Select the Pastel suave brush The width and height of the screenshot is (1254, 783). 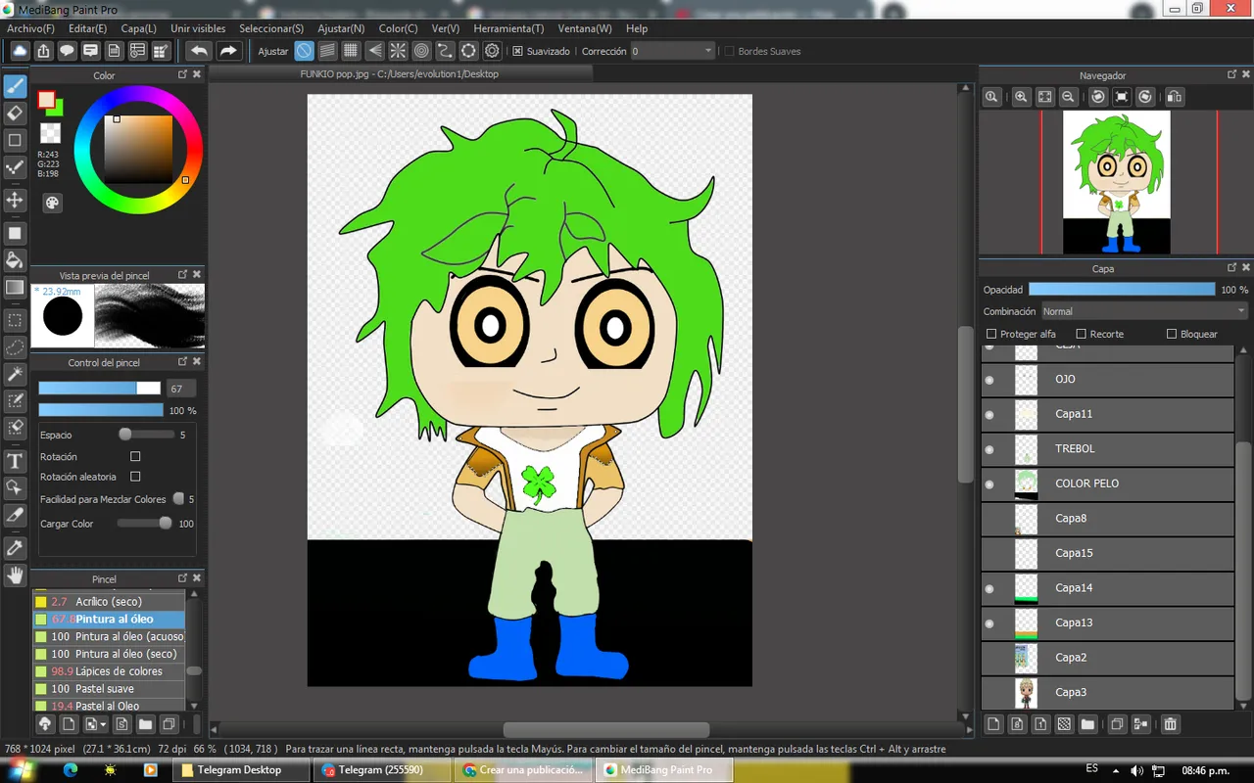pos(109,689)
